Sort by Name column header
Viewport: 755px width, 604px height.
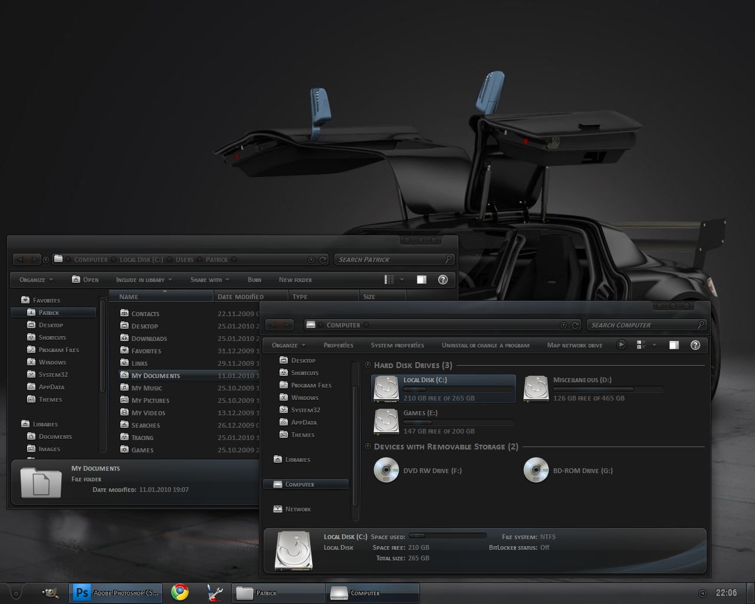[161, 297]
